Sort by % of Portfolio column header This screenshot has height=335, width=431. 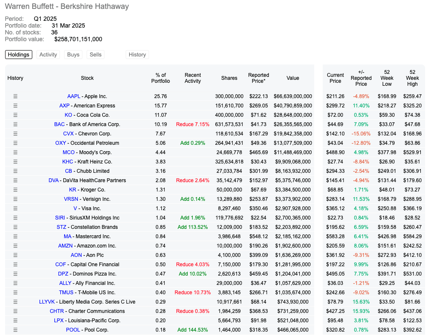click(161, 78)
